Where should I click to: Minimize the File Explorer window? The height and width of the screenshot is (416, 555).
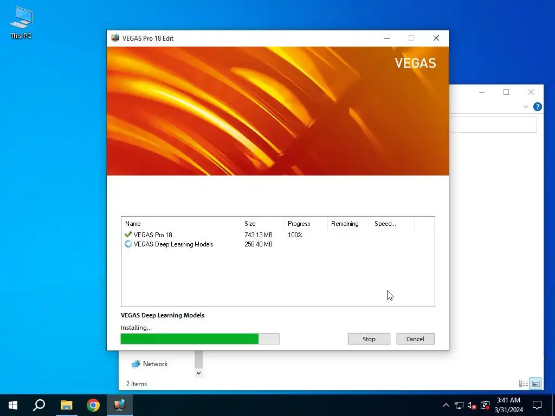point(482,92)
